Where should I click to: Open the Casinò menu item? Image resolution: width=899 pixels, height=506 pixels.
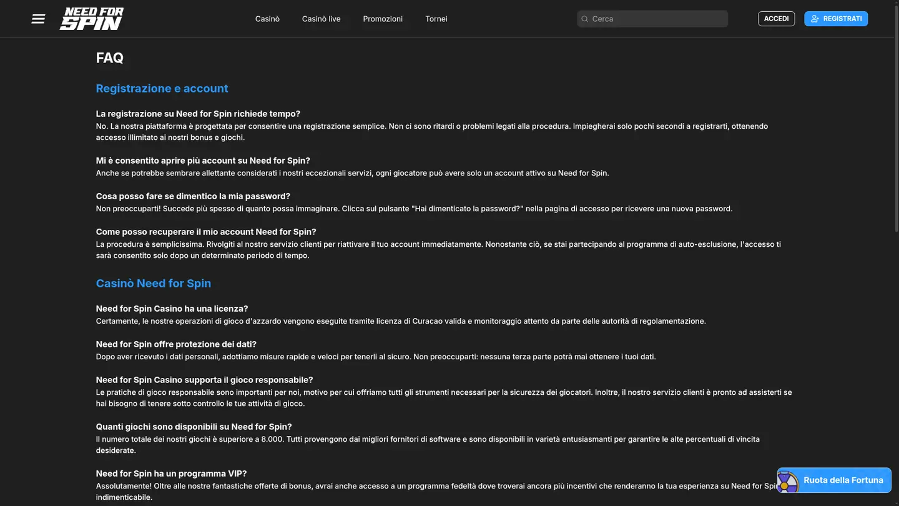(x=267, y=19)
